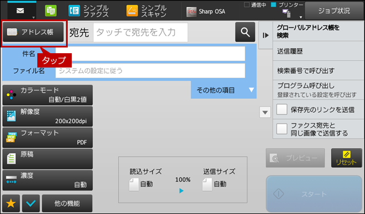Open the green copy mode icon
This screenshot has width=365, height=214.
coord(51,11)
